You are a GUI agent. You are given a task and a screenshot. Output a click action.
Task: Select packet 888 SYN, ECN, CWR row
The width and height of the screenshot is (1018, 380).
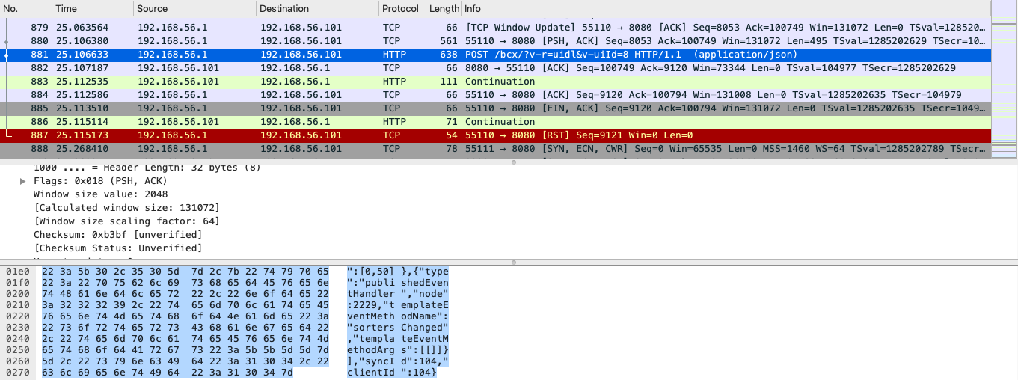click(495, 149)
